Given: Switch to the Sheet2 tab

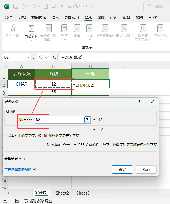Looking at the screenshot, I should pyautogui.click(x=62, y=193).
